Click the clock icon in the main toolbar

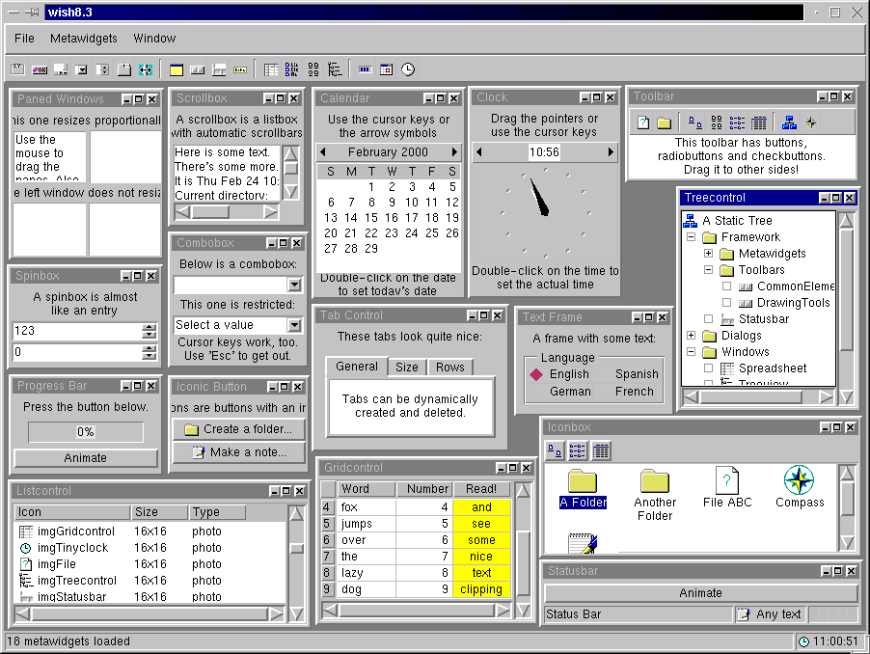[x=407, y=68]
